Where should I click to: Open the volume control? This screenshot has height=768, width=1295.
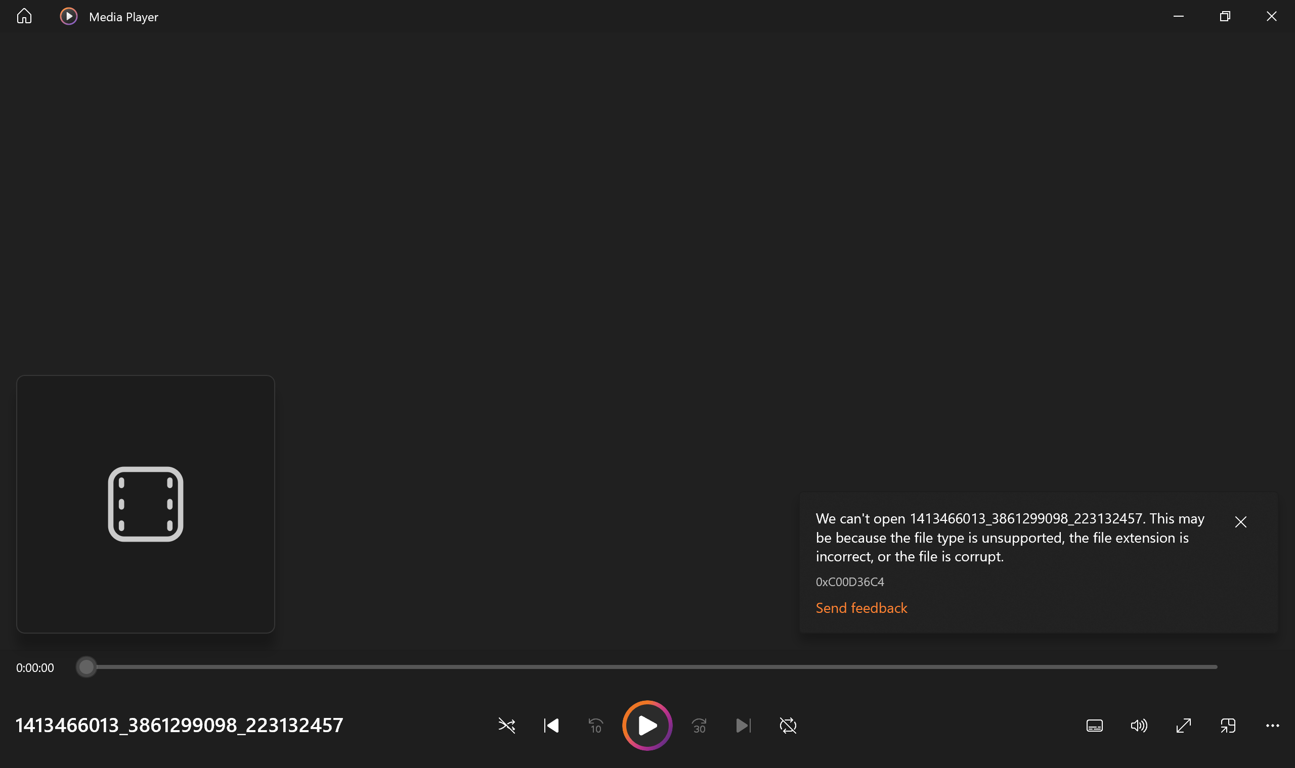click(1139, 726)
